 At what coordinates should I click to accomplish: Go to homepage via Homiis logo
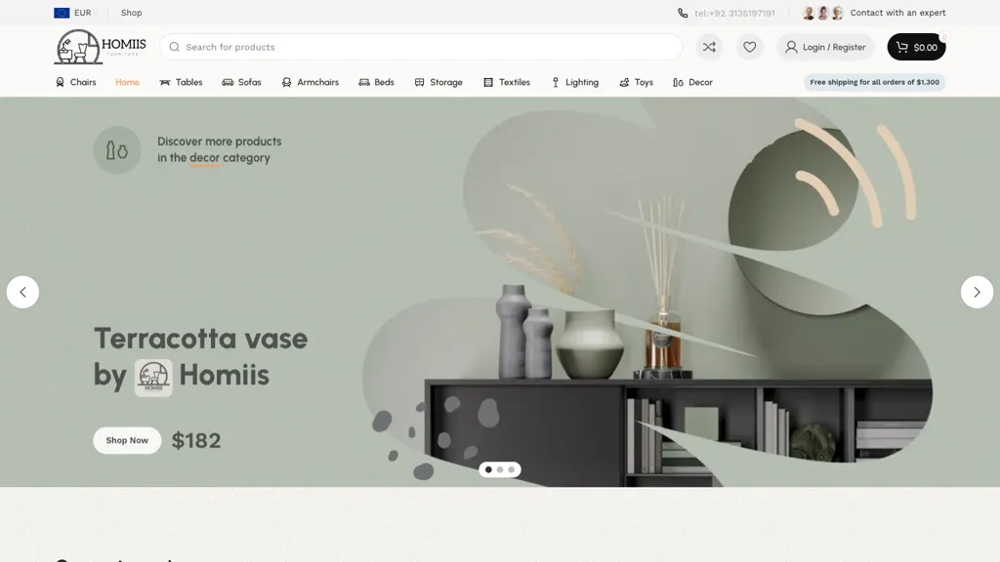101,47
